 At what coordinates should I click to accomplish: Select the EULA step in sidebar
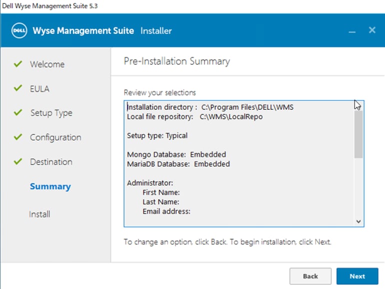tap(39, 89)
